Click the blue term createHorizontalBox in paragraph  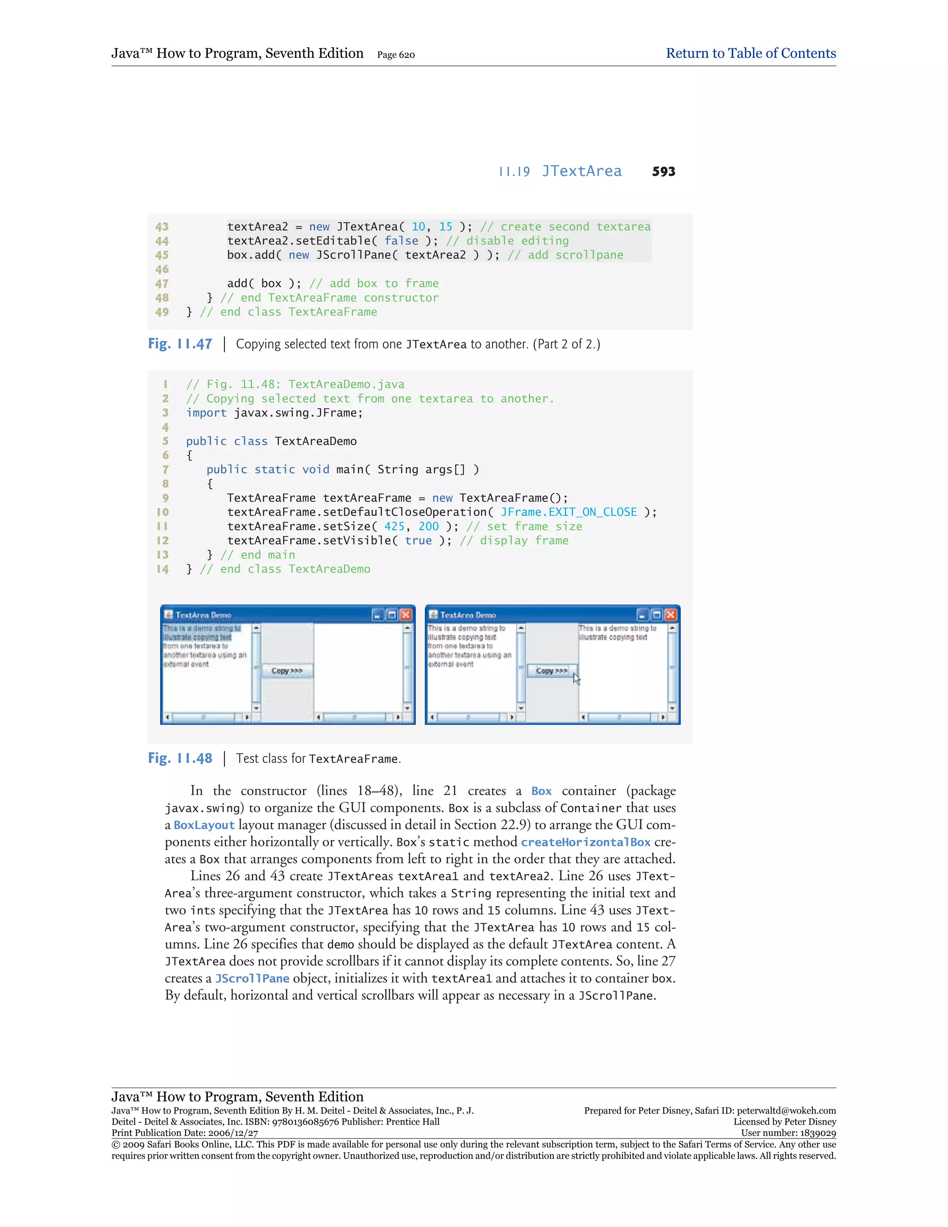pos(585,842)
